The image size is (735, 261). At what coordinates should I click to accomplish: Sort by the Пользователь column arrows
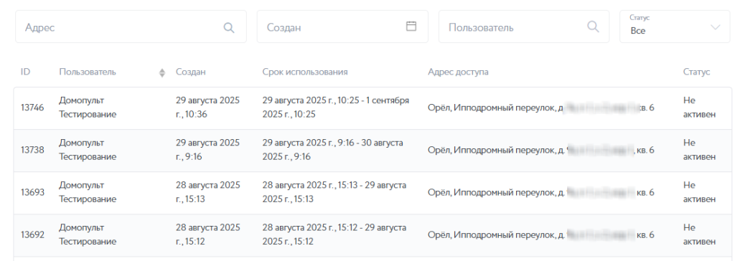click(x=162, y=72)
